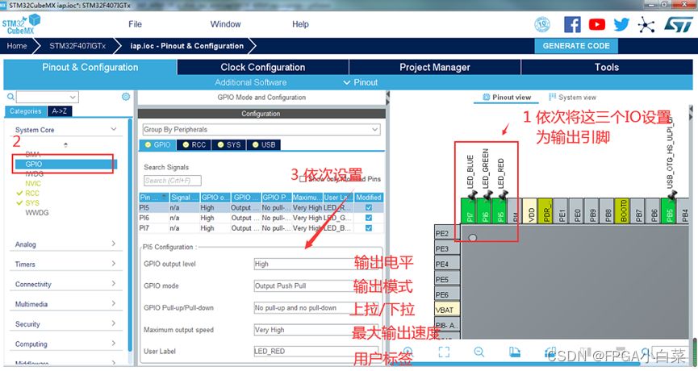This screenshot has height=371, width=698.
Task: Open the Twitter icon link
Action: point(621,24)
